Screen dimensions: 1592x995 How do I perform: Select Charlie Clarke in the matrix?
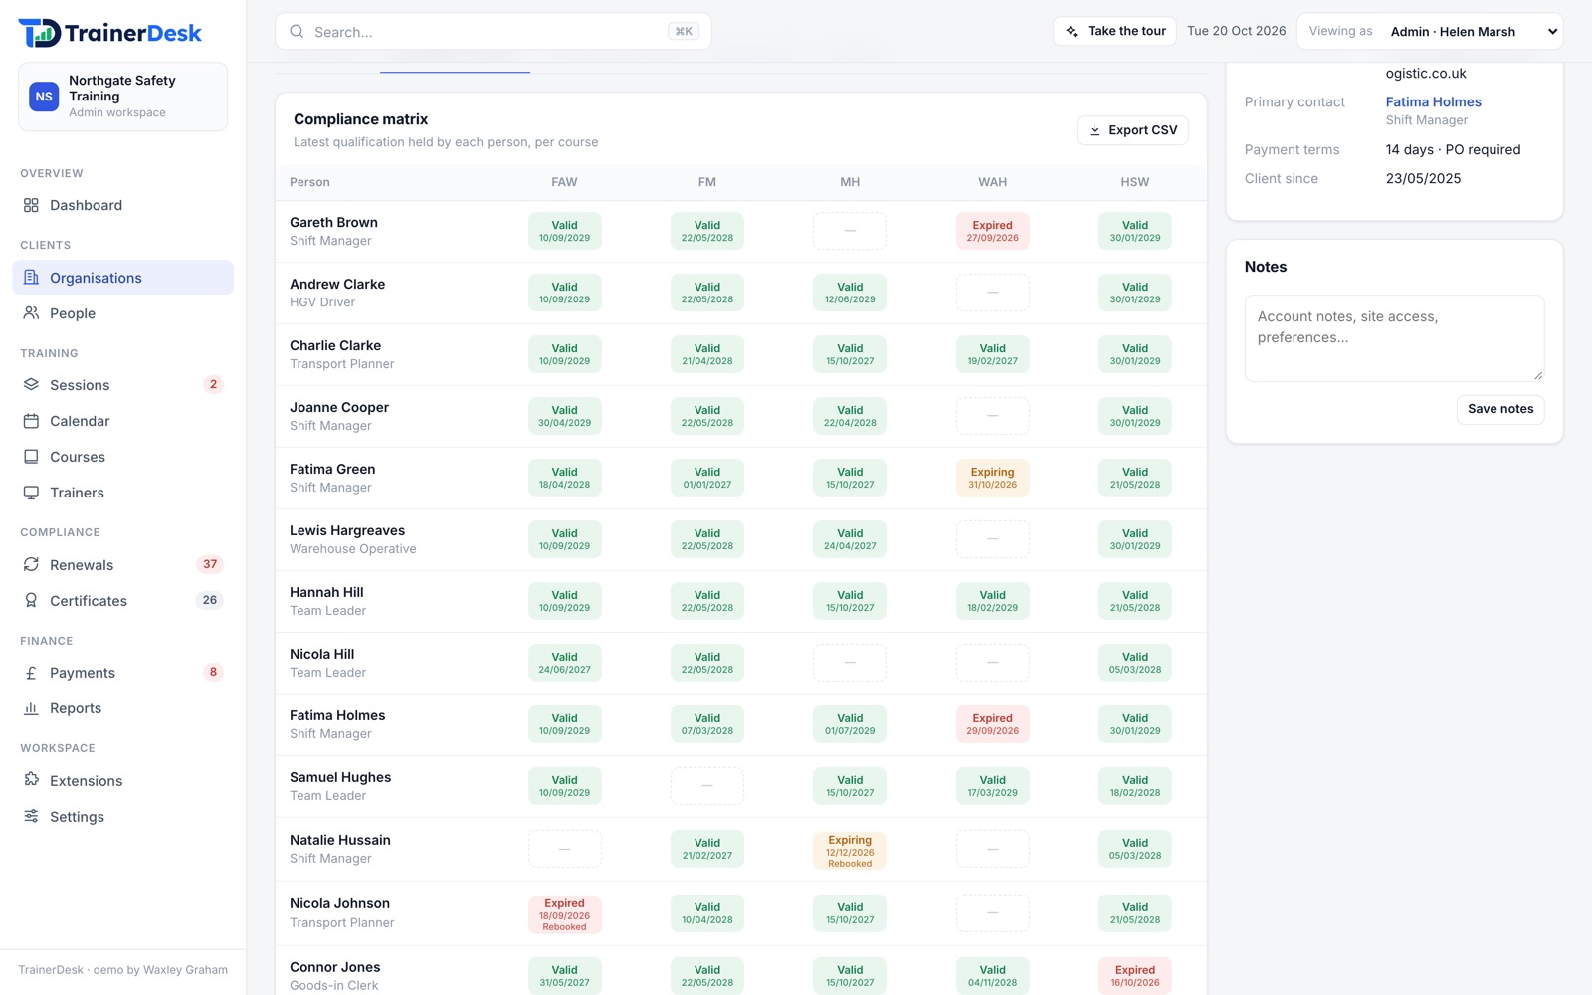(335, 346)
